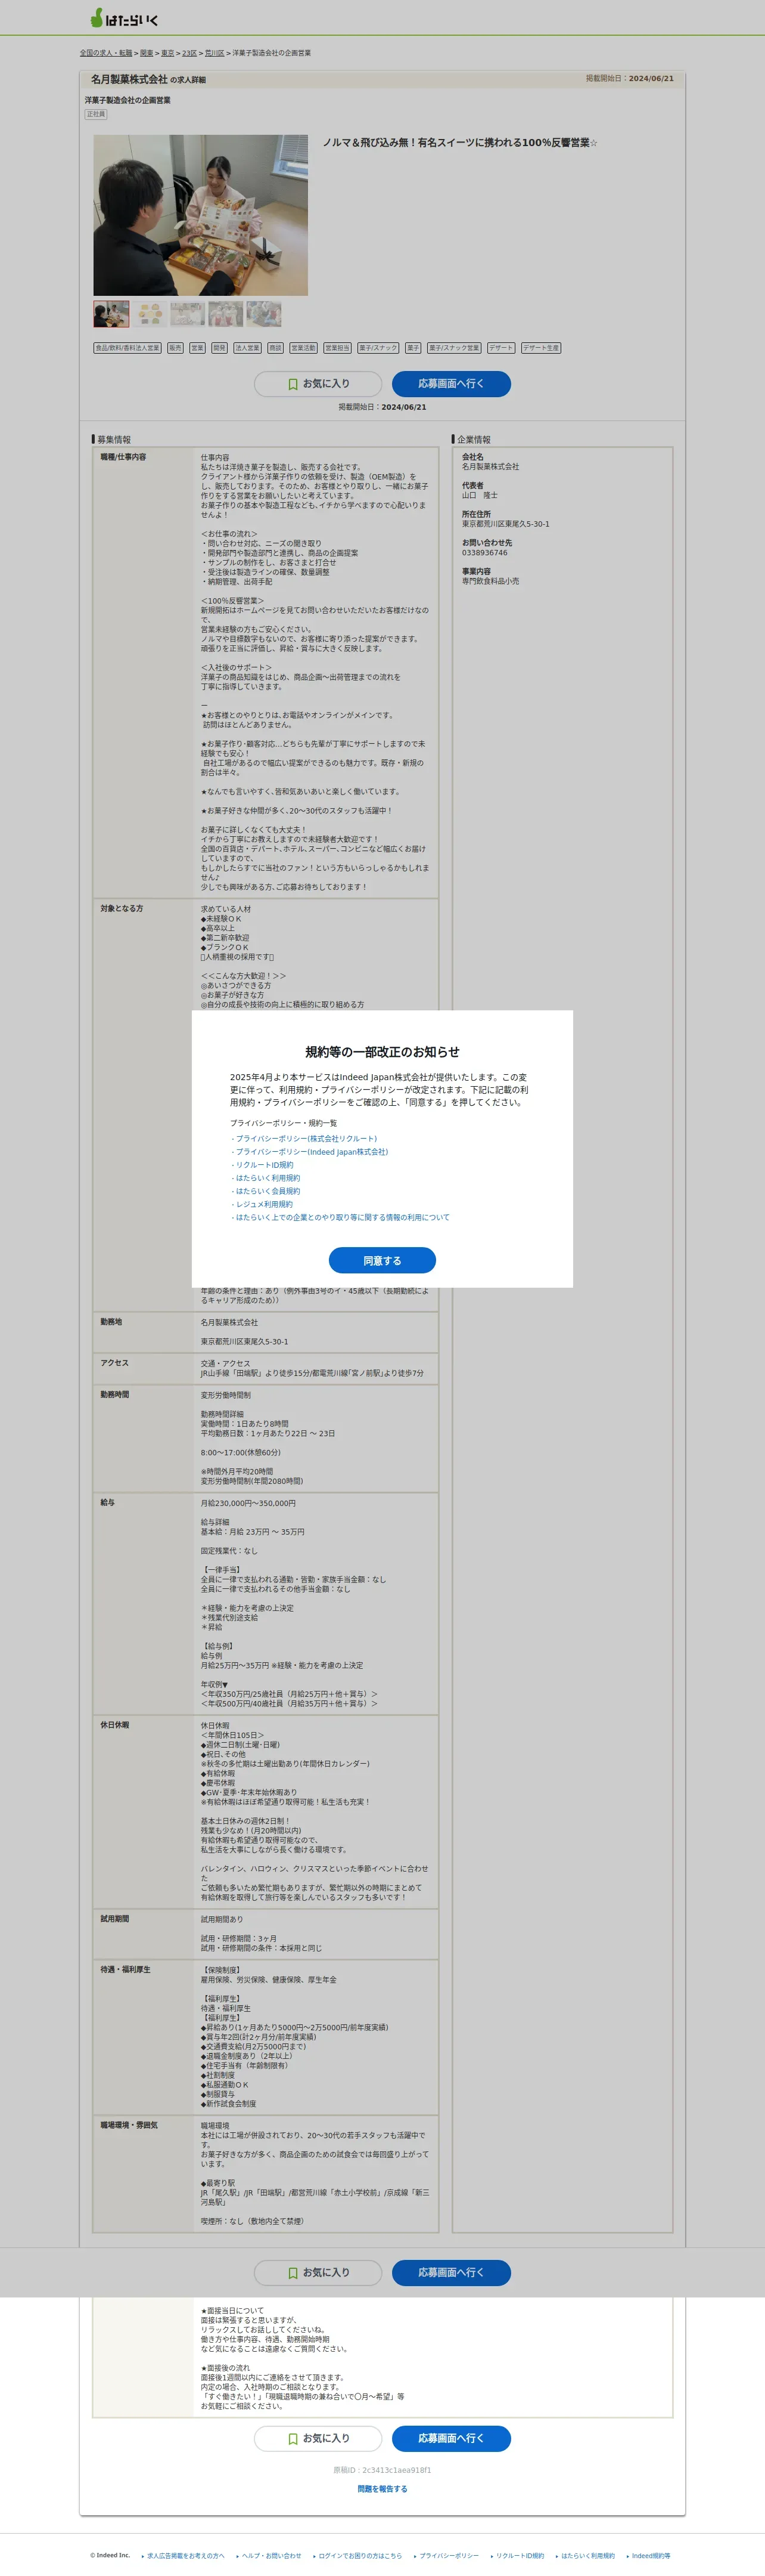Viewport: 765px width, 2576px height.
Task: Click the sticky bar お気に入り button
Action: click(318, 2273)
